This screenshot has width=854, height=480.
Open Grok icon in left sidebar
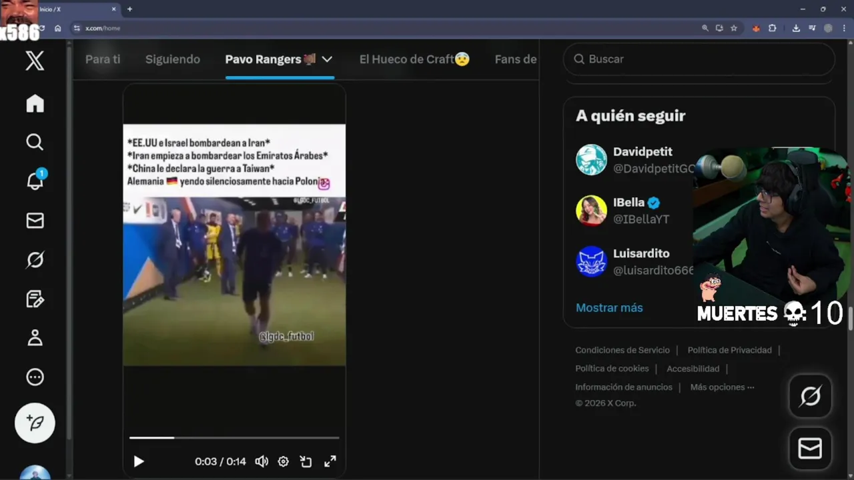(35, 259)
